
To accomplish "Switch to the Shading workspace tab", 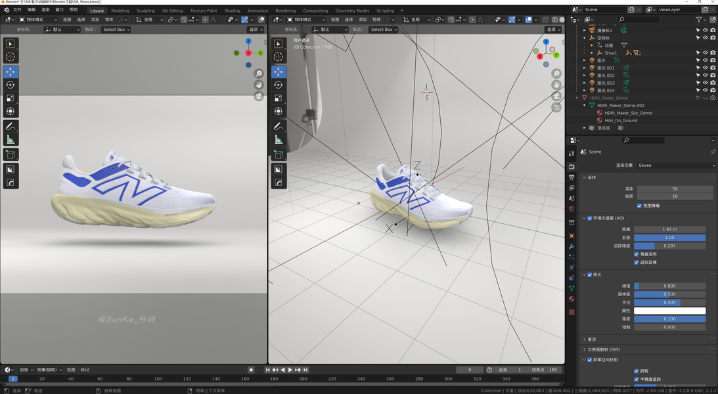I will (x=232, y=11).
